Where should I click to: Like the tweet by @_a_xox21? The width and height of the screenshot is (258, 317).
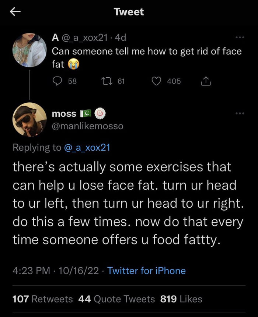pyautogui.click(x=157, y=81)
